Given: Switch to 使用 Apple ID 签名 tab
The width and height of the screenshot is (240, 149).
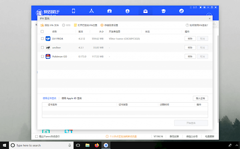Looking at the screenshot, I should [72, 98].
